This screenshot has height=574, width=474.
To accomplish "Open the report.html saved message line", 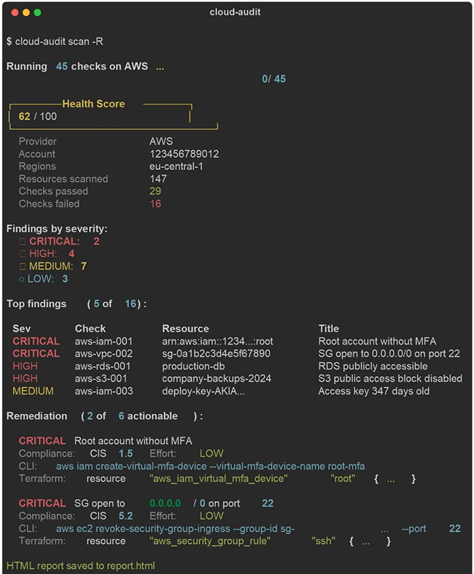I will click(x=81, y=566).
